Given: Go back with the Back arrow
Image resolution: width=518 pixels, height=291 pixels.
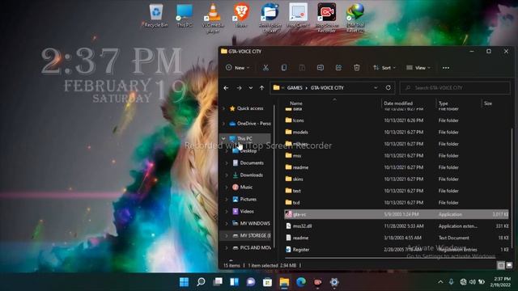Looking at the screenshot, I should (x=226, y=88).
